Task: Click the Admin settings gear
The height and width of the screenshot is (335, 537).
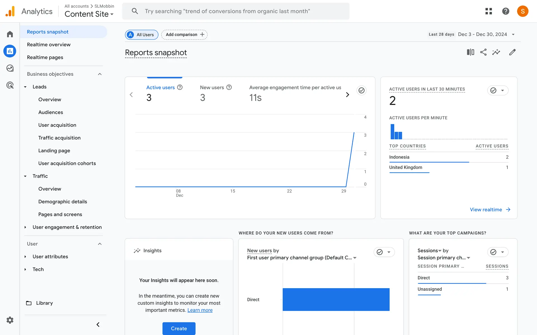Action: pyautogui.click(x=10, y=320)
